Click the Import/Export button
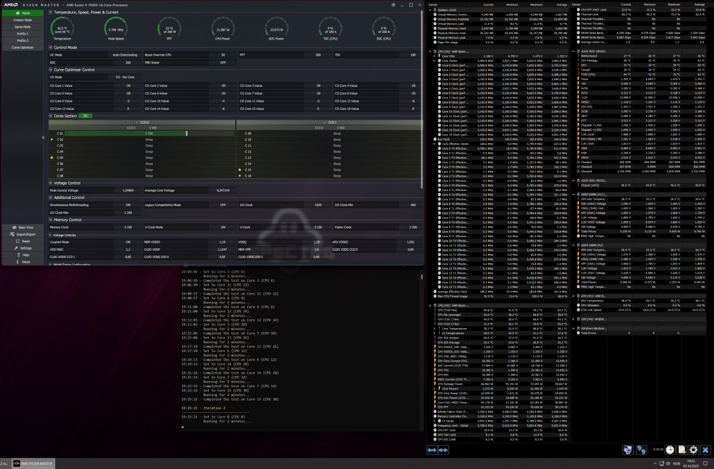 [x=23, y=234]
